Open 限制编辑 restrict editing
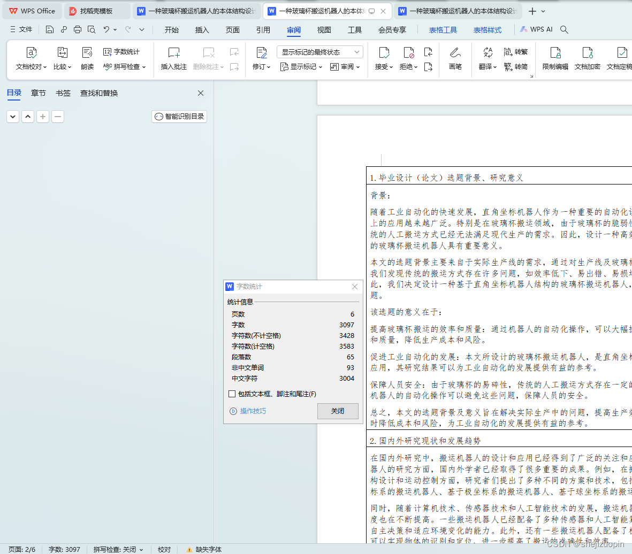The width and height of the screenshot is (632, 554). [x=555, y=58]
